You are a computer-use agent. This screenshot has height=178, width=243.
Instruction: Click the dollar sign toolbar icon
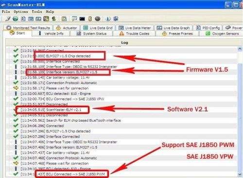click(x=54, y=19)
